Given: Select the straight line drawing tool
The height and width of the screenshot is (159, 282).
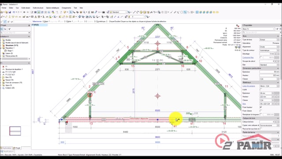Looking at the screenshot, I should click(134, 12).
